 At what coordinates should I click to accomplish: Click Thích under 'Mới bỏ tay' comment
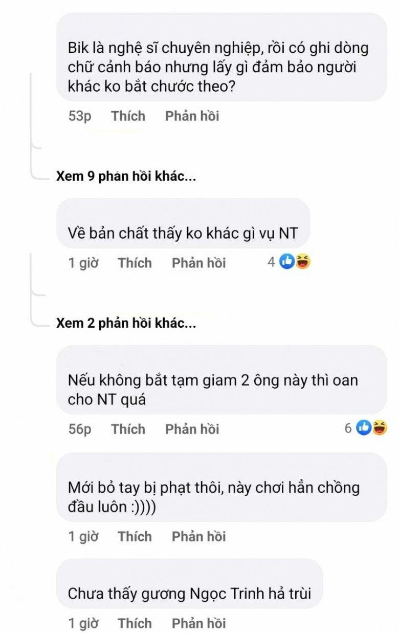coord(135,537)
